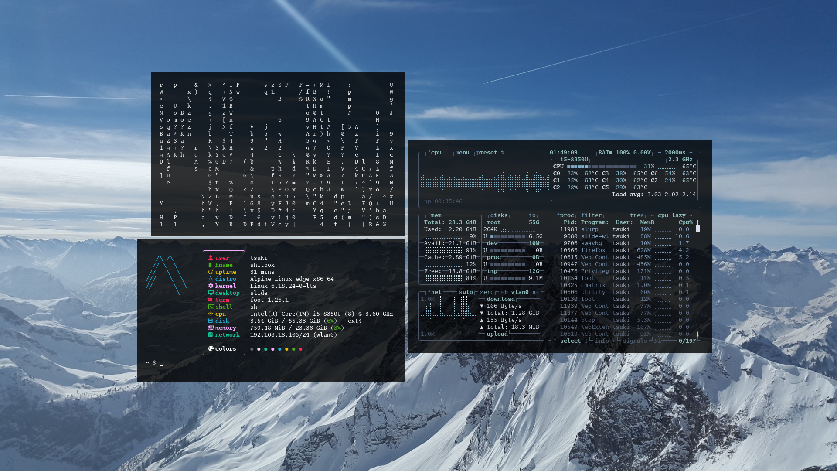Toggle the auto scaling option in btop net box

[466, 292]
